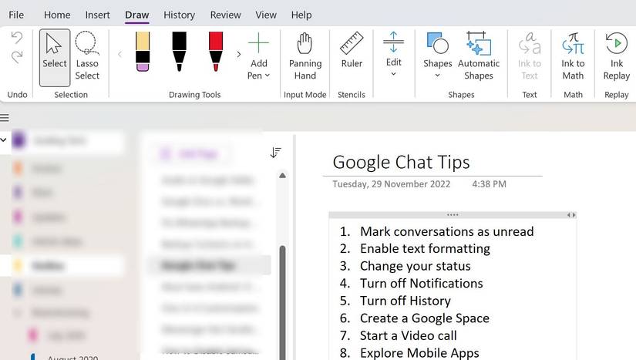
Task: Click 'Change your status' line
Action: (416, 266)
